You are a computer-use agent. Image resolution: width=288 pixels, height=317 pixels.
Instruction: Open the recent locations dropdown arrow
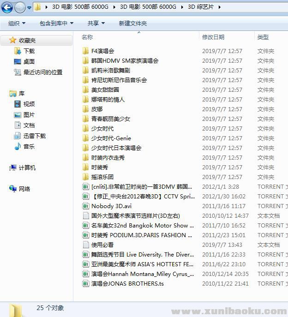30,8
